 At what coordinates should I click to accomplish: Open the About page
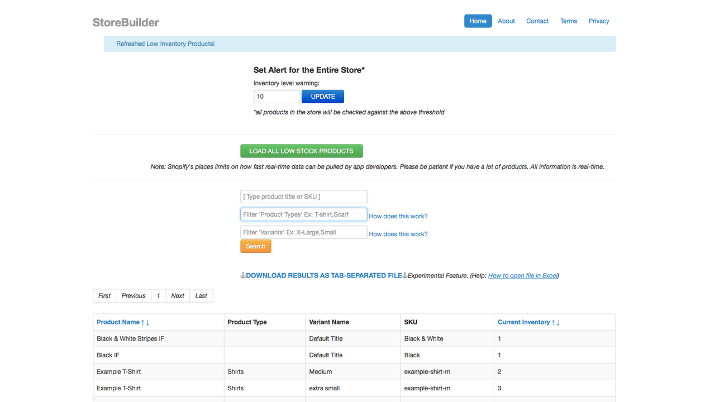(x=507, y=21)
